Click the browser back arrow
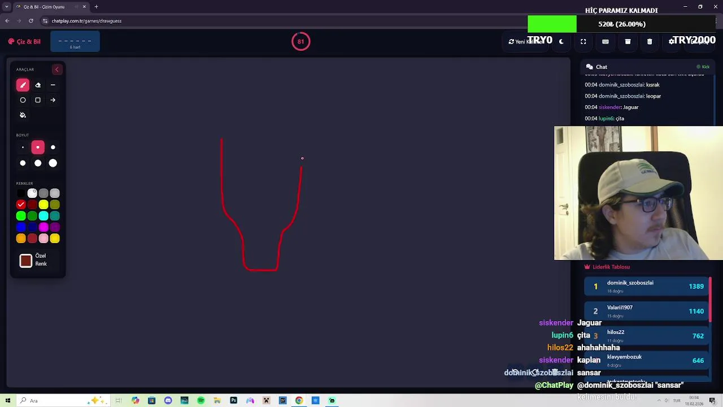The height and width of the screenshot is (407, 723). [7, 21]
